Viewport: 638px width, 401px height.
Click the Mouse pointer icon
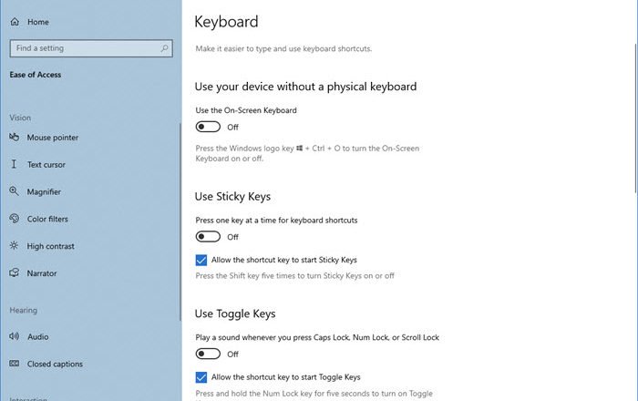(15, 138)
